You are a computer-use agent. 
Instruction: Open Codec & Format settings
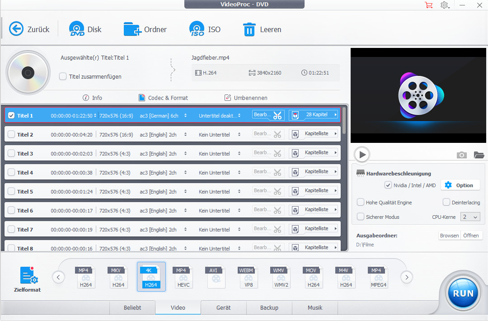(164, 98)
